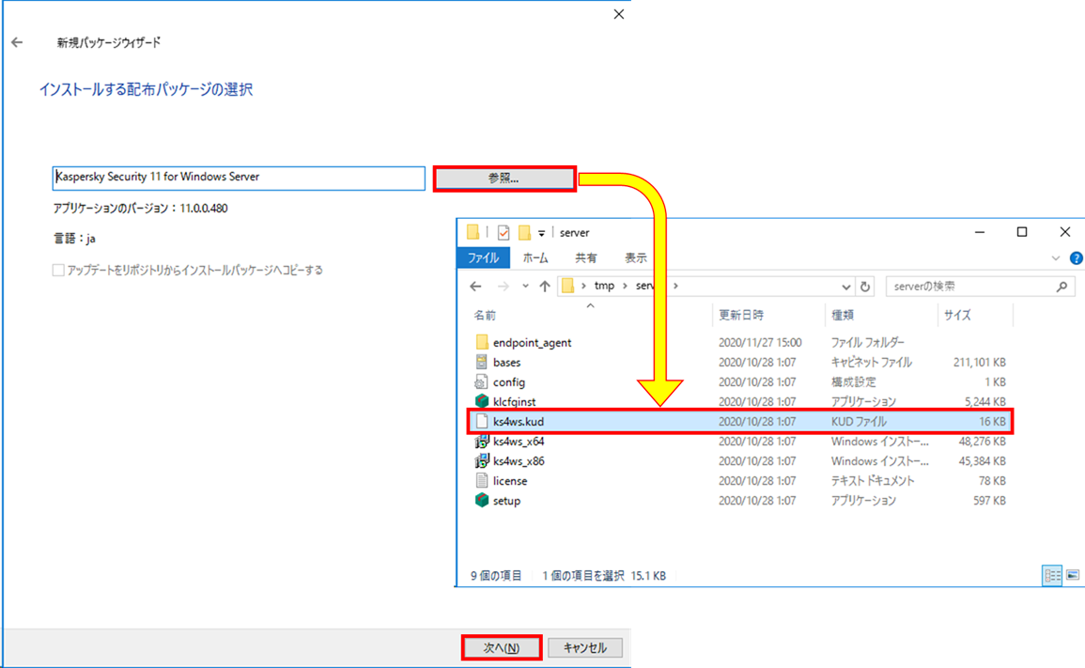
Task: Click the config settings file icon
Action: click(482, 381)
